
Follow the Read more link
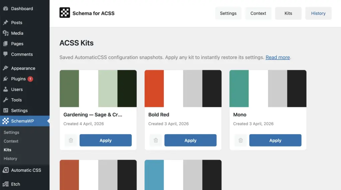click(278, 57)
